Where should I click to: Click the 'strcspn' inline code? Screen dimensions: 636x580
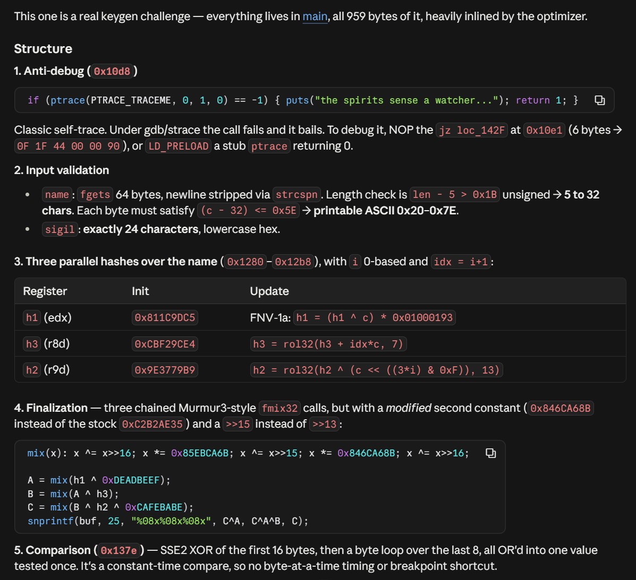[296, 195]
